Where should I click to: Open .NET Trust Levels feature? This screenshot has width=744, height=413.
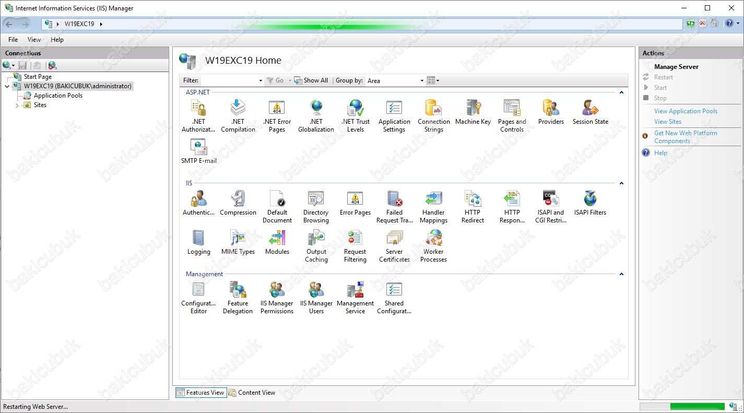tap(356, 116)
